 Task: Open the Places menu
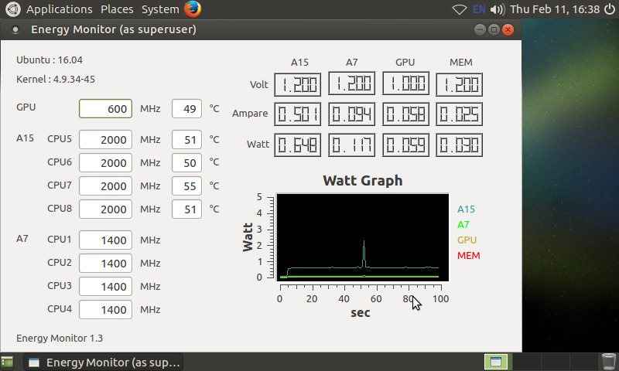click(117, 9)
